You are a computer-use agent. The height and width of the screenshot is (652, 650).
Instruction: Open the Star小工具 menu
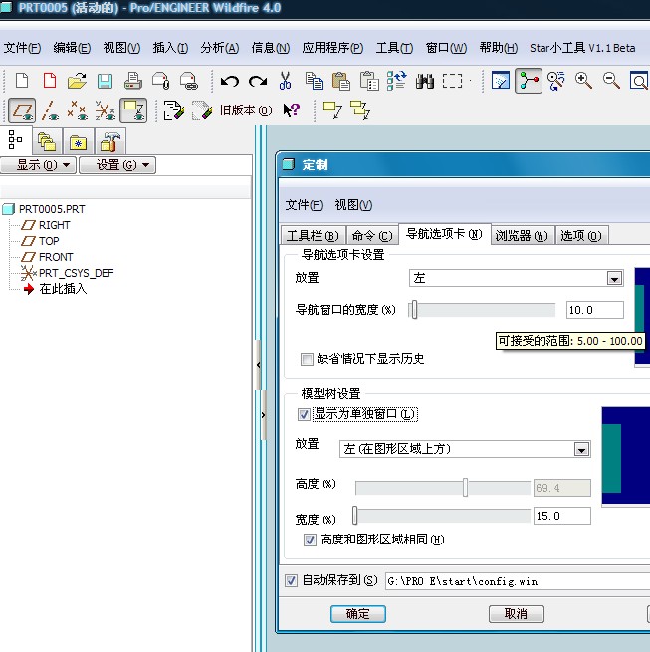tap(582, 48)
